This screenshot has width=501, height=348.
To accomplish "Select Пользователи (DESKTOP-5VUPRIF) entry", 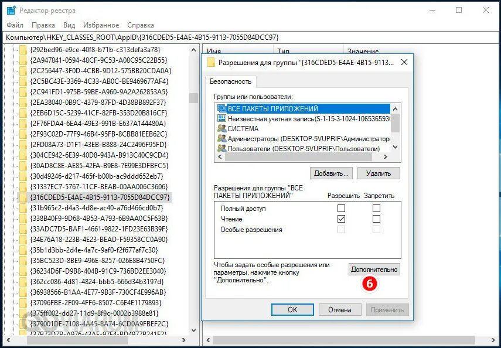I will coord(304,149).
